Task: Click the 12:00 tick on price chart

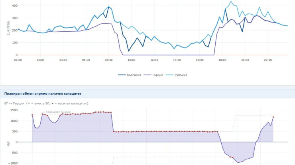Action: coord(154,60)
